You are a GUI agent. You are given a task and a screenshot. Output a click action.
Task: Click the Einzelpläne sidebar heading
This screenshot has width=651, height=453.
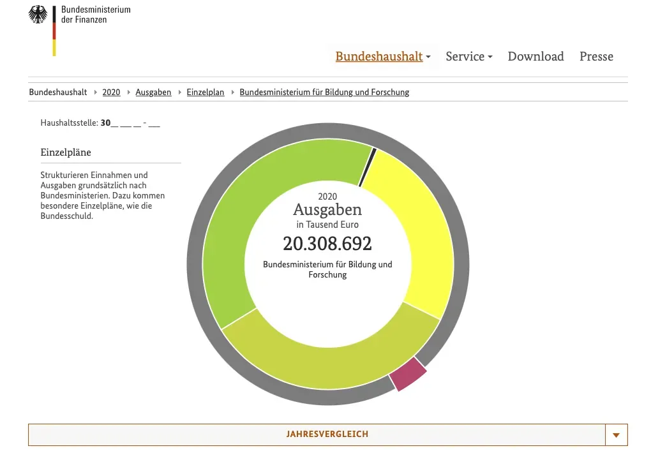coord(66,152)
